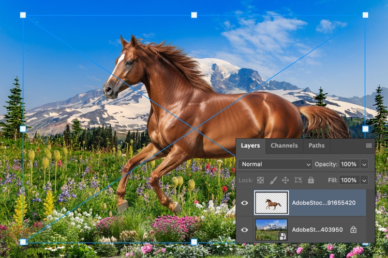
Task: Click the Fill value field
Action: click(349, 180)
